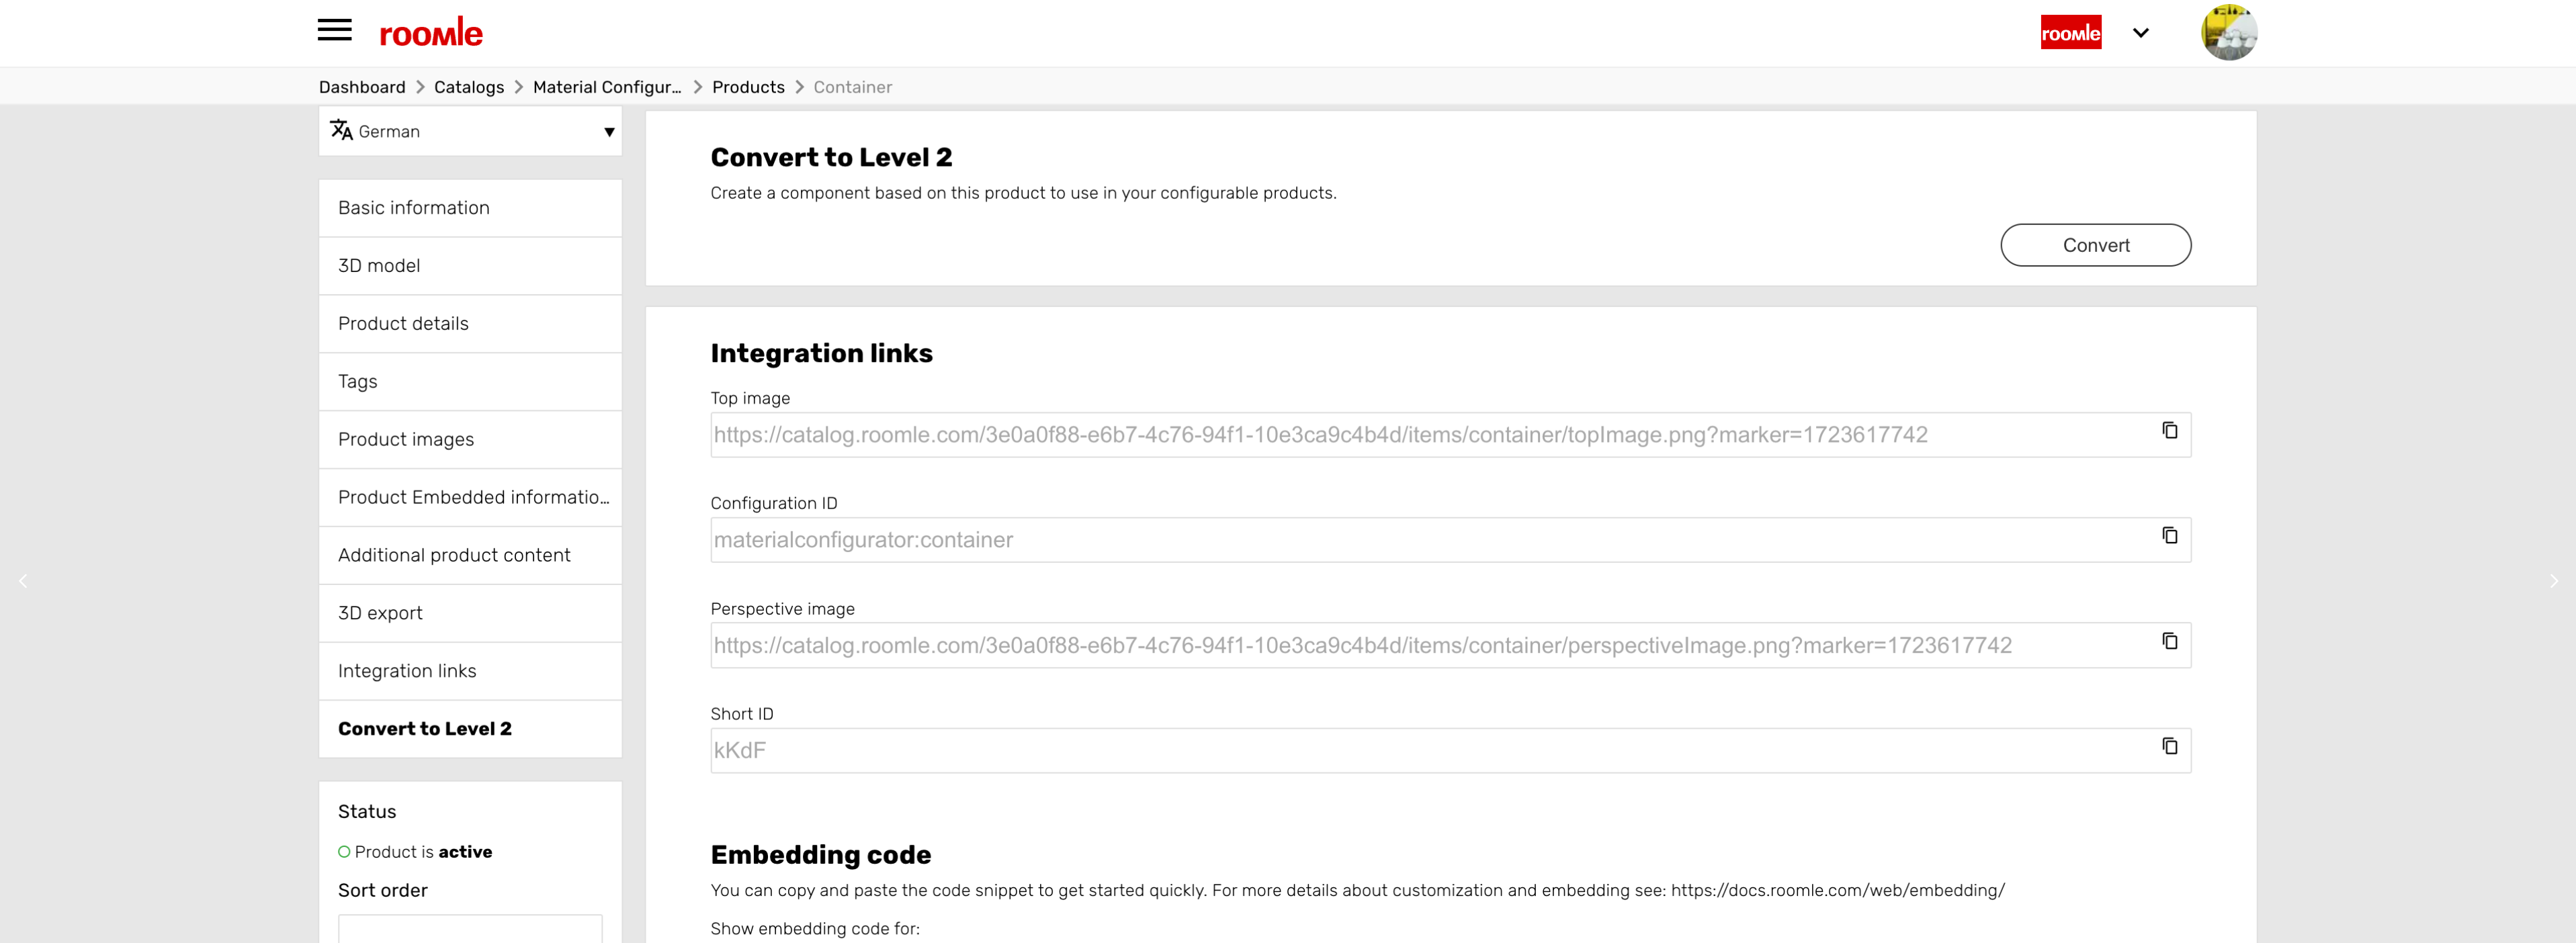The height and width of the screenshot is (943, 2576).
Task: Open the hamburger menu icon
Action: [x=334, y=30]
